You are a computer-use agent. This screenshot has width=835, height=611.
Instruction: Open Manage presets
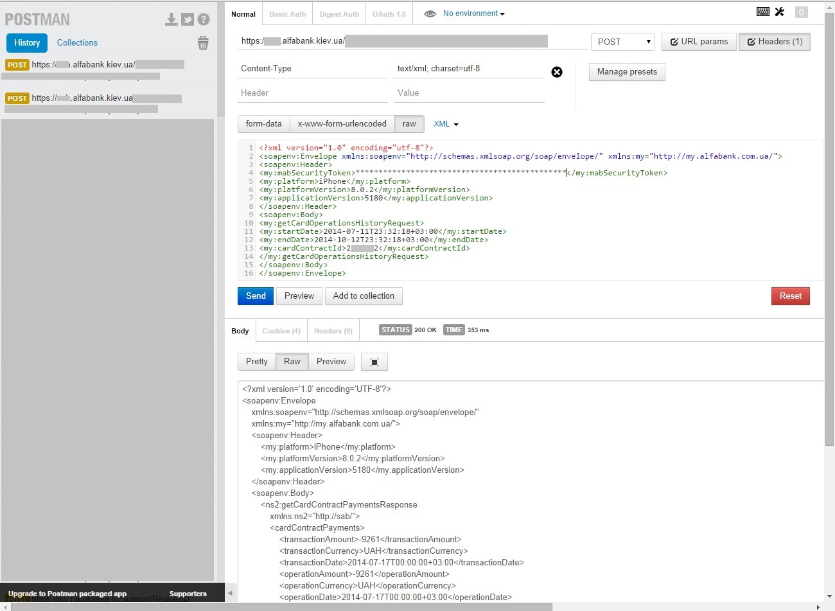click(627, 72)
